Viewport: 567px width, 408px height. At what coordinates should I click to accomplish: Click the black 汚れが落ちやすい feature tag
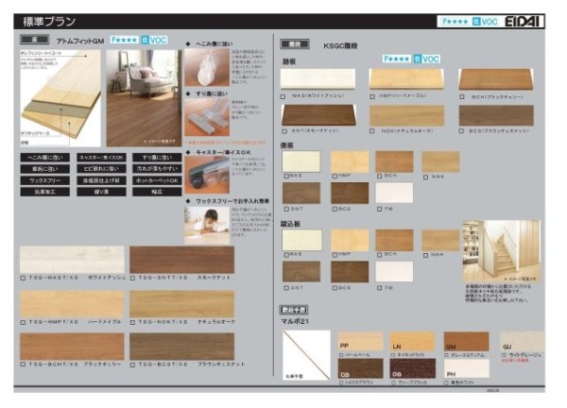157,169
